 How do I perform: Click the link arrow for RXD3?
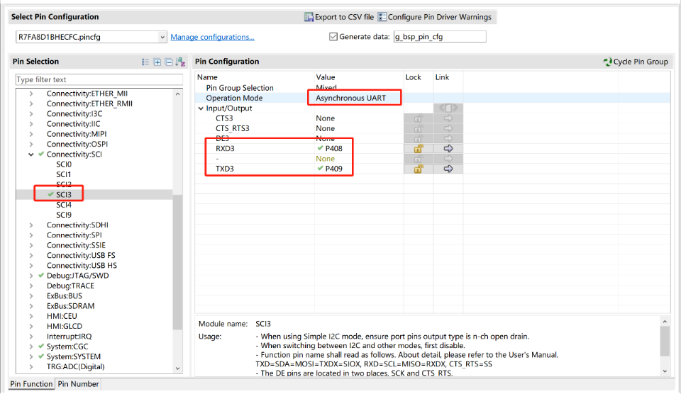448,148
